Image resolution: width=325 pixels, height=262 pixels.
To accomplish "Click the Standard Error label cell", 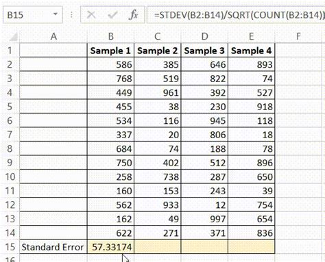I will click(x=53, y=247).
